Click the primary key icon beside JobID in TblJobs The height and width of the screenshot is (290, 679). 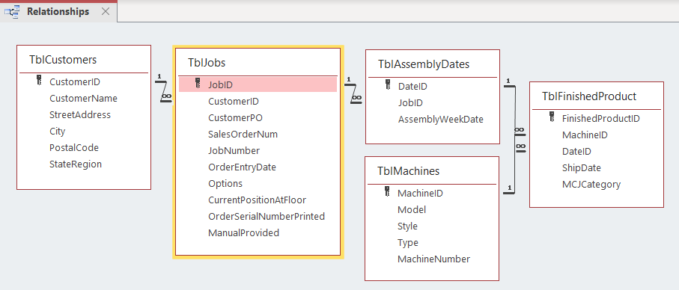(x=198, y=83)
